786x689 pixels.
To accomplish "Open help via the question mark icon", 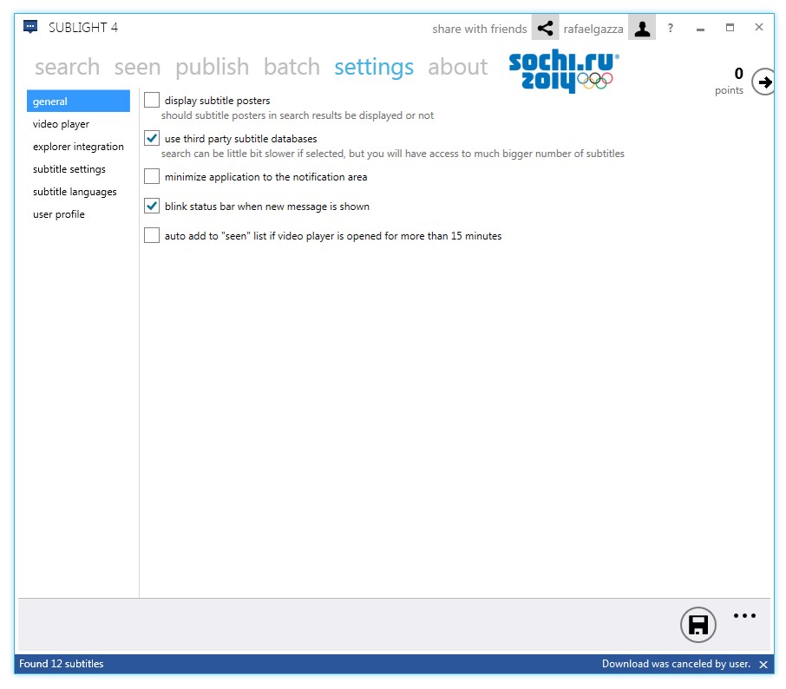I will 670,28.
